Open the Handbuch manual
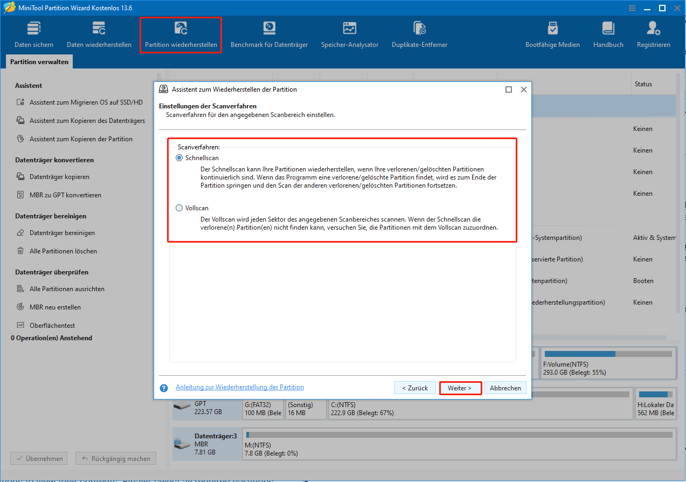 (x=608, y=35)
